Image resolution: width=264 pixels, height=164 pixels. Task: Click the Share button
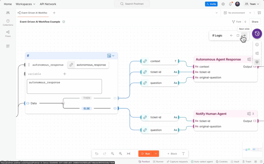(x=255, y=22)
